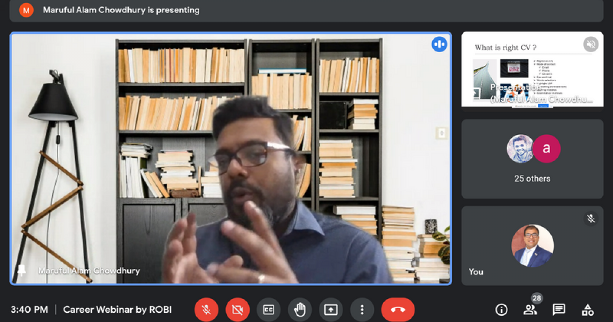
Task: Open the three-dot more options menu
Action: pyautogui.click(x=362, y=310)
